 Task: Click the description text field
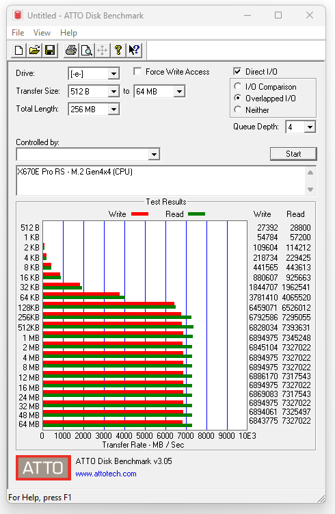[x=161, y=181]
